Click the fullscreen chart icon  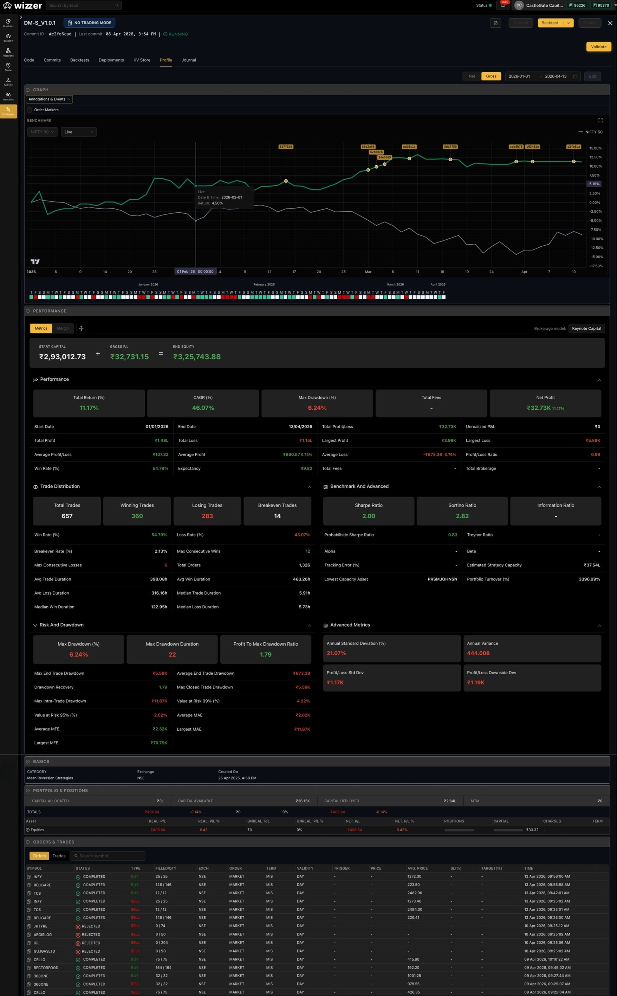(600, 120)
